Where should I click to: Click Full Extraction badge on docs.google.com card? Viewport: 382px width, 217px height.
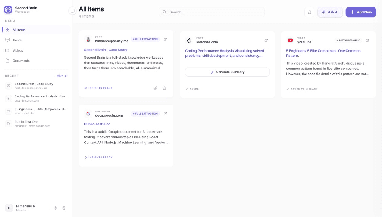coord(145,114)
